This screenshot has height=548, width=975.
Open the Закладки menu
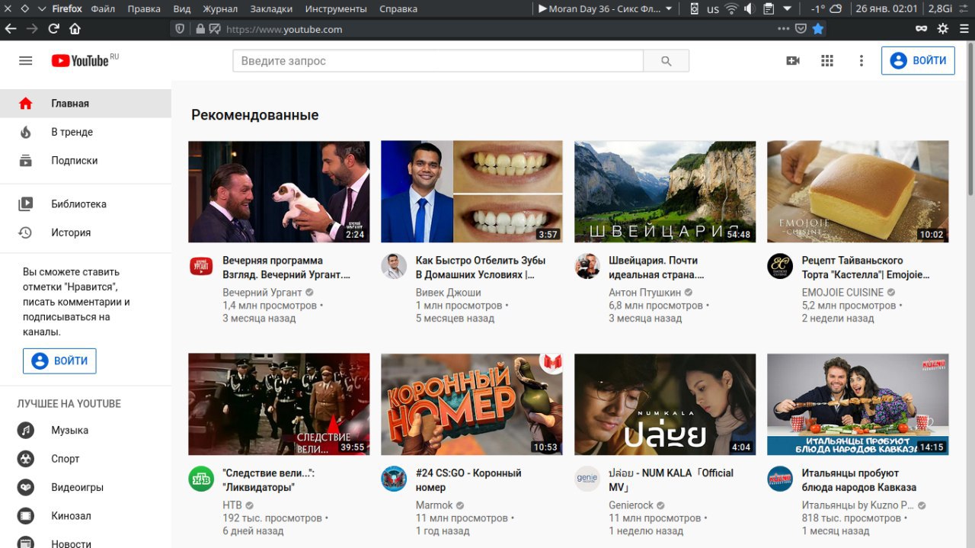[x=271, y=9]
